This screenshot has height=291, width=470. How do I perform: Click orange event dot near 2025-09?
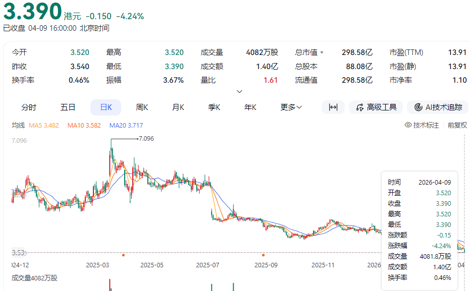263,255
